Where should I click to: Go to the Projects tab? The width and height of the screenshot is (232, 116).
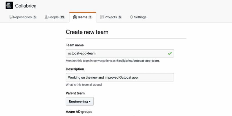(110, 17)
